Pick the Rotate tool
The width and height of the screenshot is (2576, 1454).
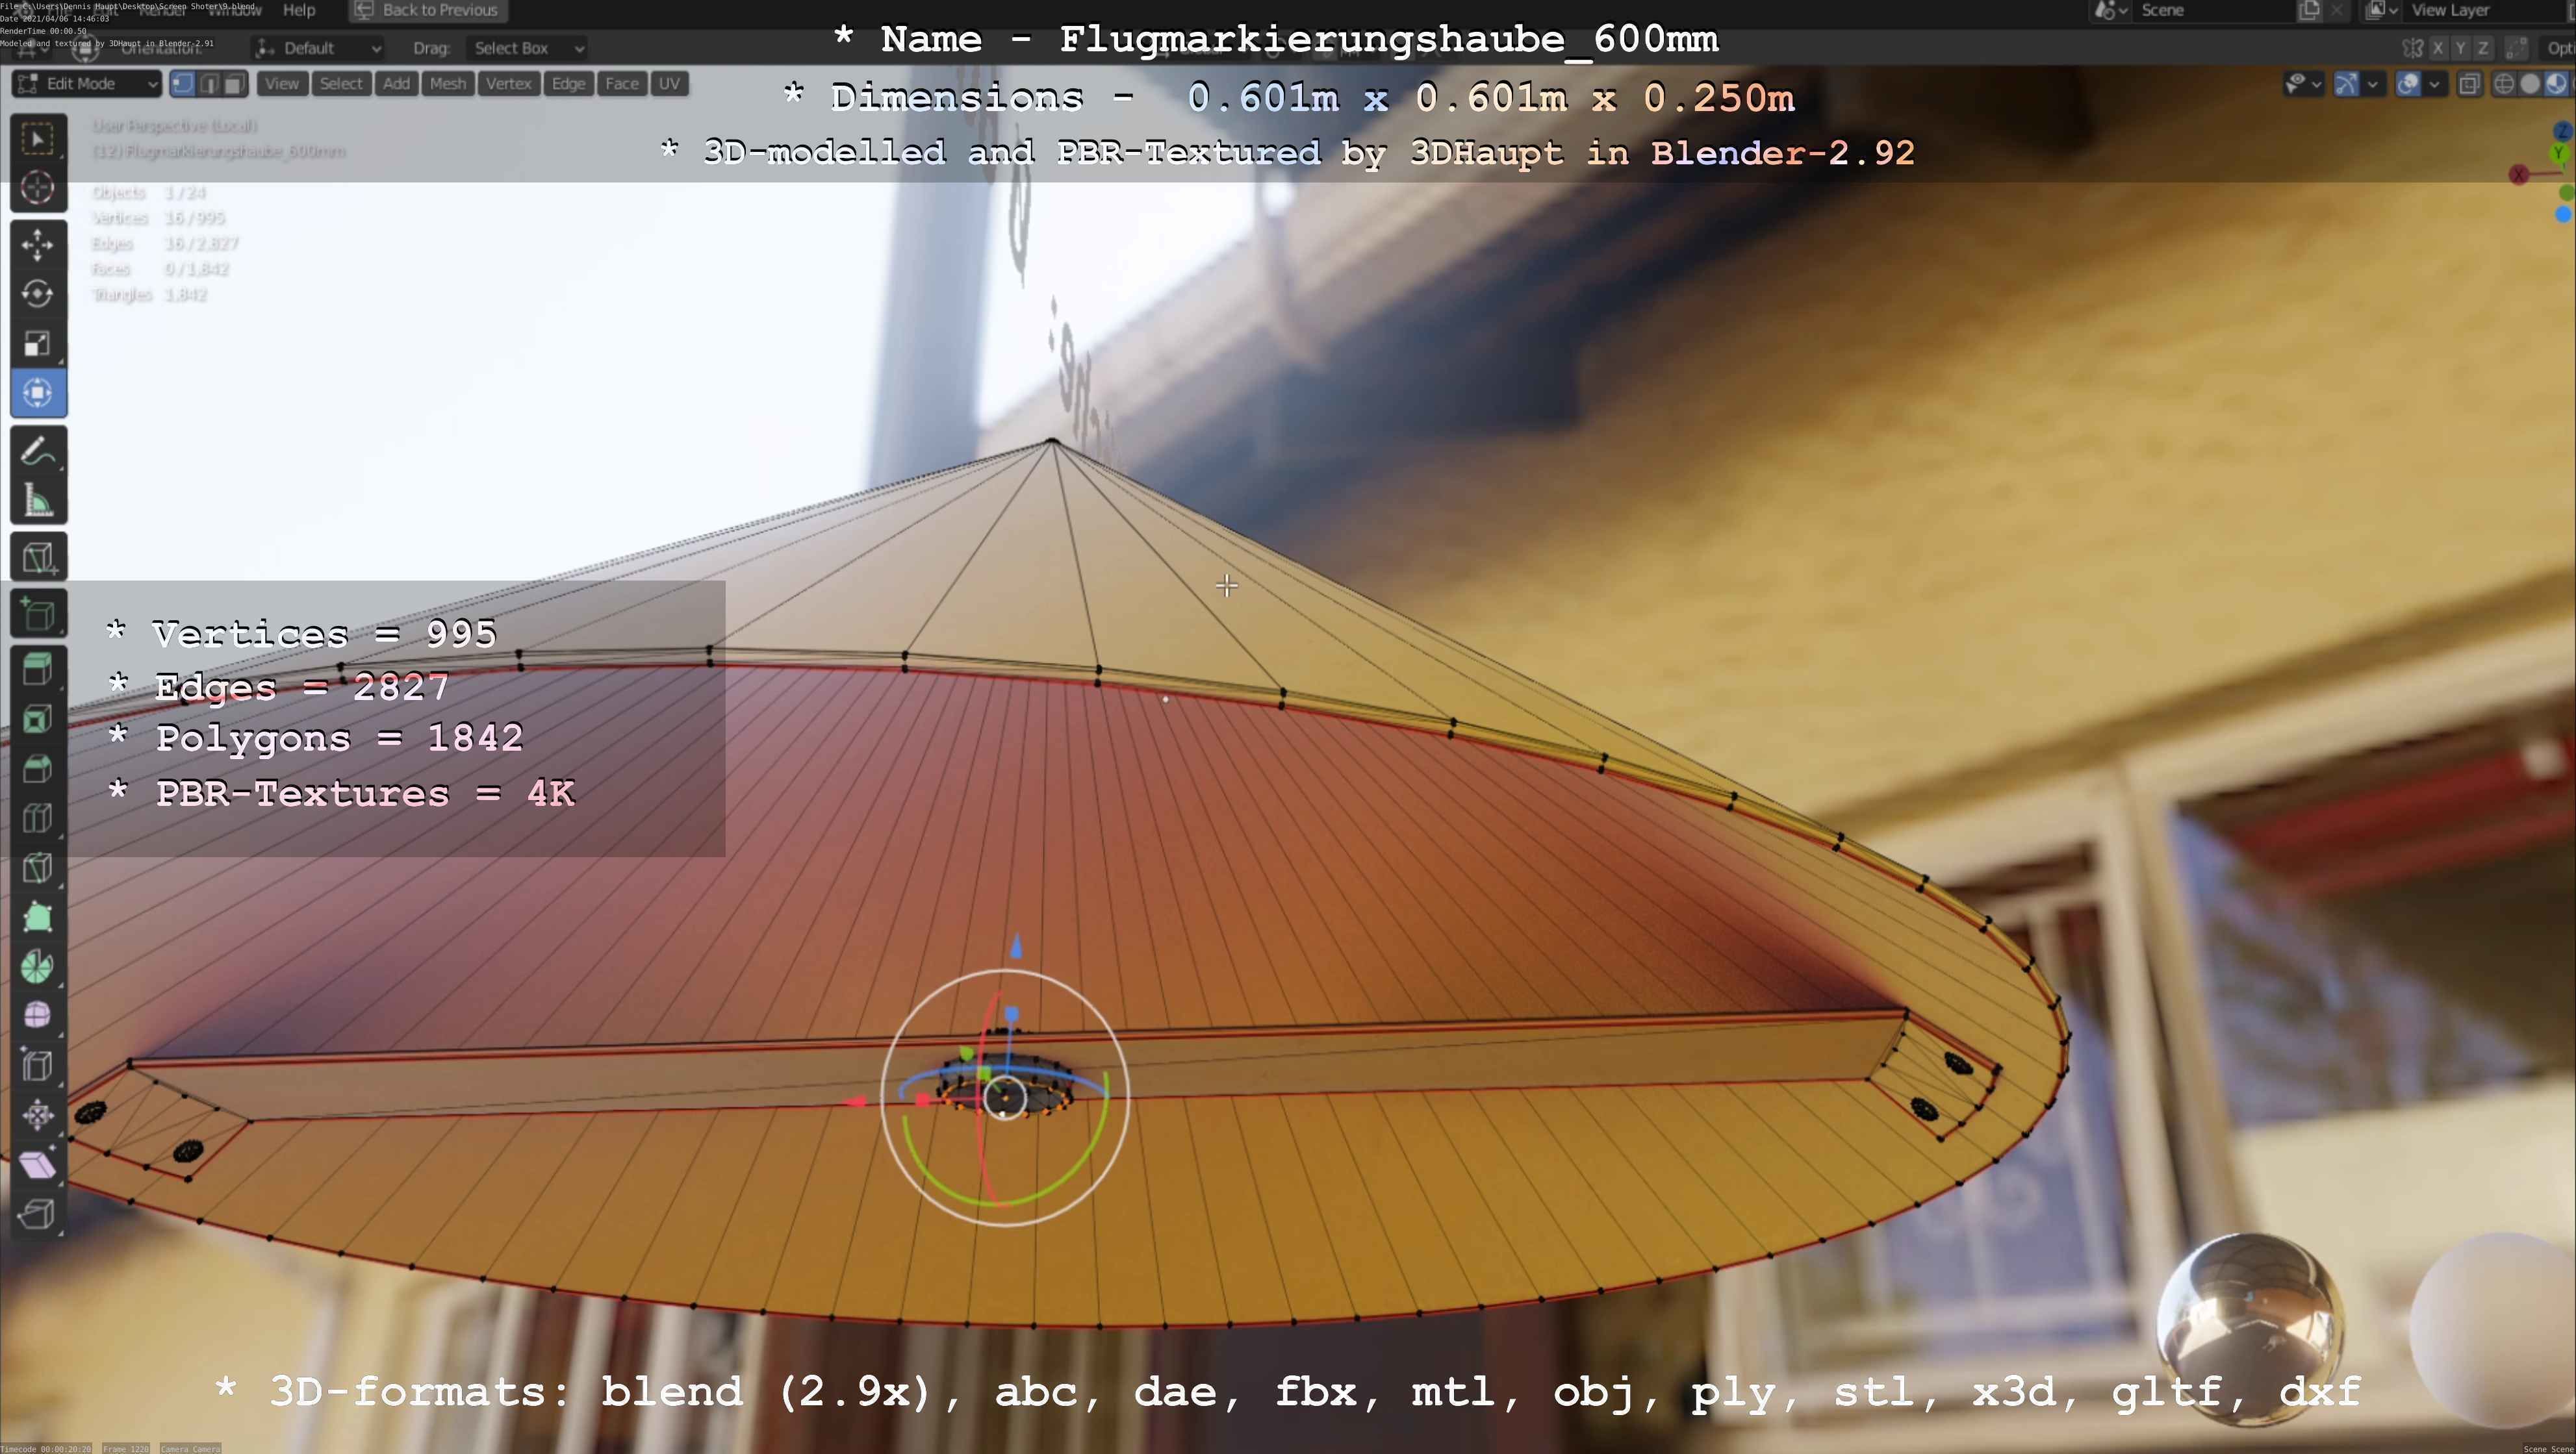pos(38,294)
